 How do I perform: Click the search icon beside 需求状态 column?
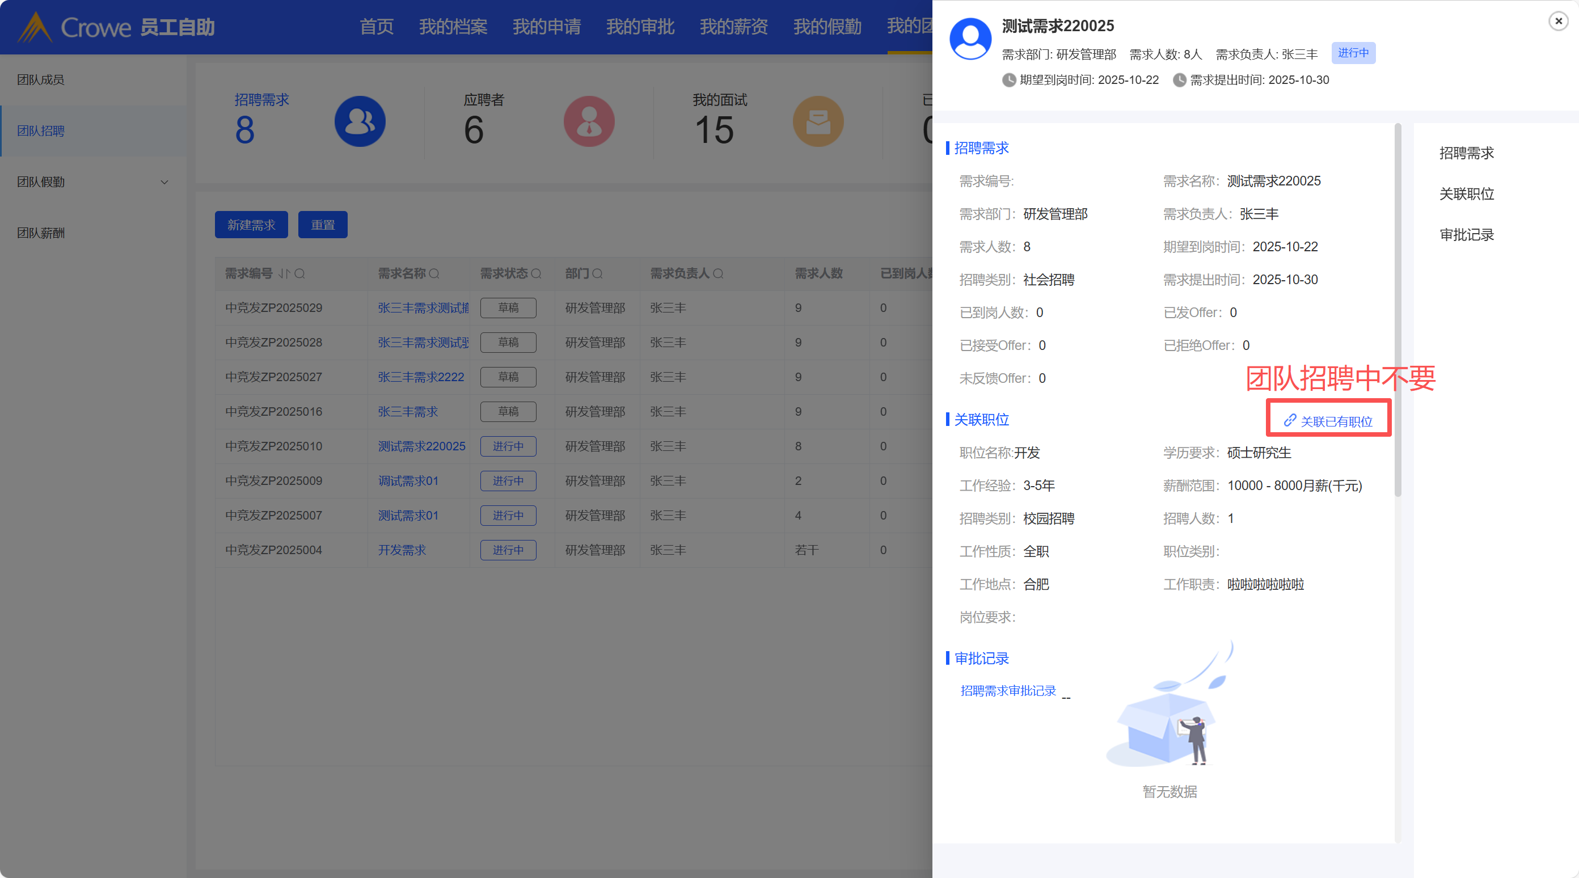click(x=537, y=273)
